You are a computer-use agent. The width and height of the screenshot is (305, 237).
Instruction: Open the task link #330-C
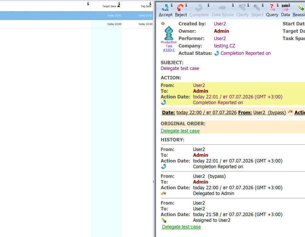point(169,50)
